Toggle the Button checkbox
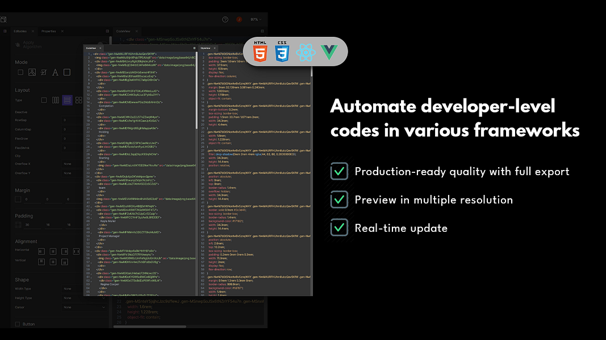This screenshot has height=340, width=606. (x=17, y=324)
